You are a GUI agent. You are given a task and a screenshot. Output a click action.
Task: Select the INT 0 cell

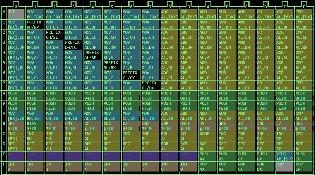point(16,166)
